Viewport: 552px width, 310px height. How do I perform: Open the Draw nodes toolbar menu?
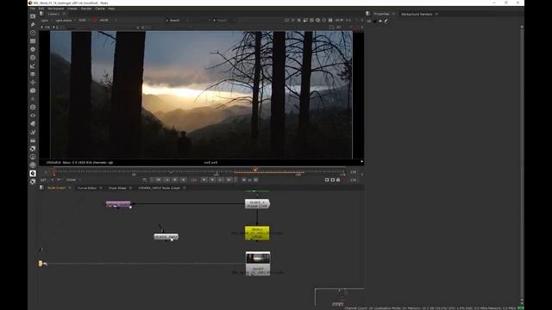pyautogui.click(x=33, y=25)
